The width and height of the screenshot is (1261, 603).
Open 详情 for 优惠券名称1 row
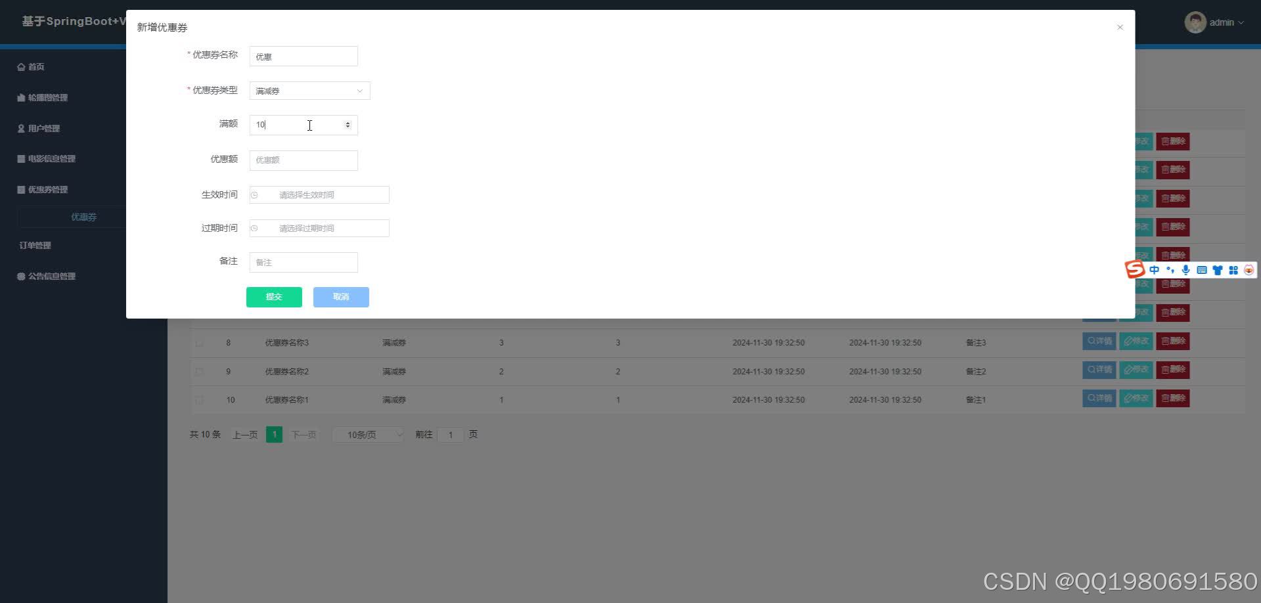[1099, 398]
